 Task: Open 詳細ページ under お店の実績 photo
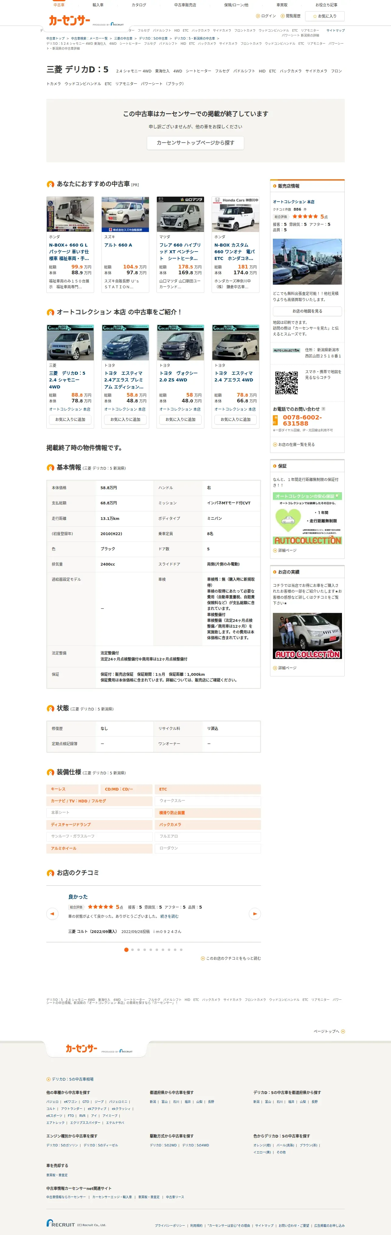[x=285, y=668]
